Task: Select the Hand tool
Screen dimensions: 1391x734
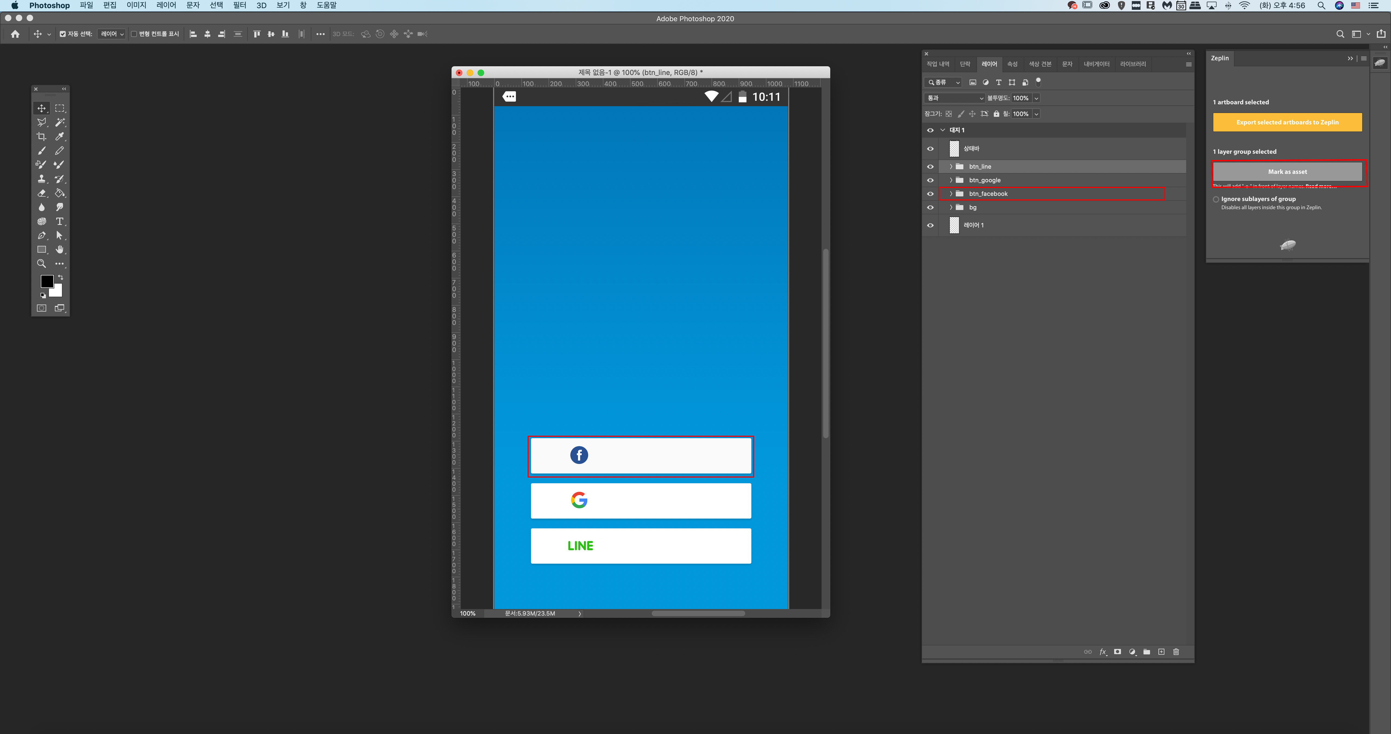Action: (59, 250)
